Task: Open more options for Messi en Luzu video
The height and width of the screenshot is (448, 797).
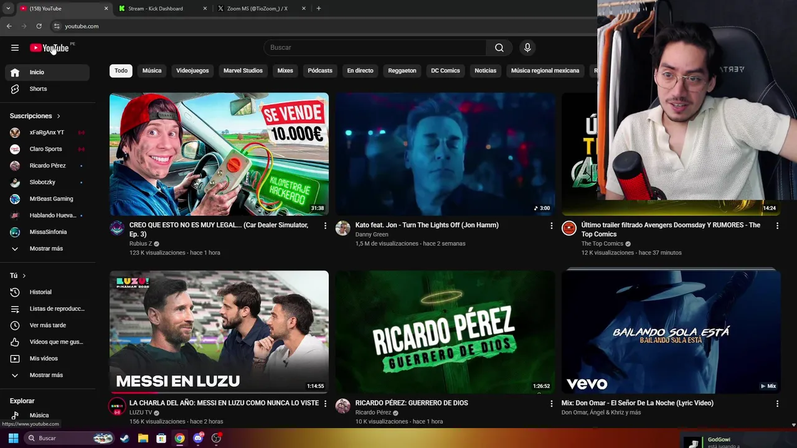Action: (325, 404)
